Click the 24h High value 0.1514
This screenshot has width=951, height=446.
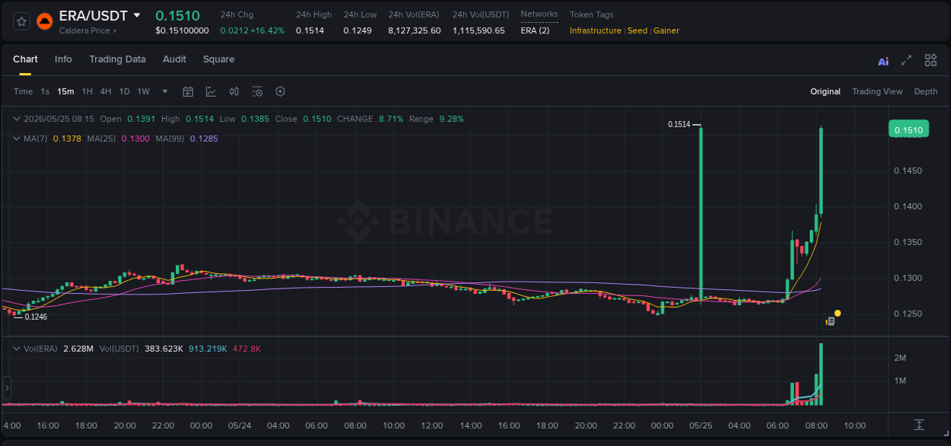click(x=310, y=30)
